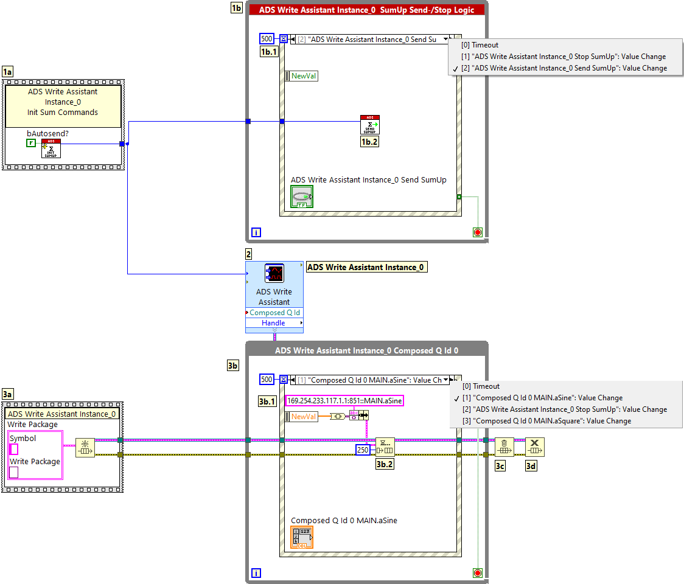684x584 pixels.
Task: Click the stop terminal of the SumUp loop
Action: pyautogui.click(x=477, y=232)
